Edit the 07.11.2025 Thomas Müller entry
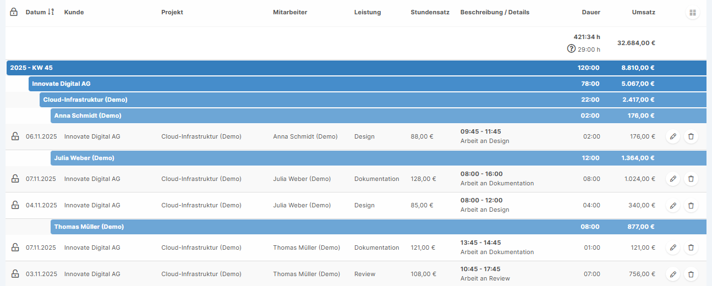This screenshot has width=712, height=286. tap(672, 248)
